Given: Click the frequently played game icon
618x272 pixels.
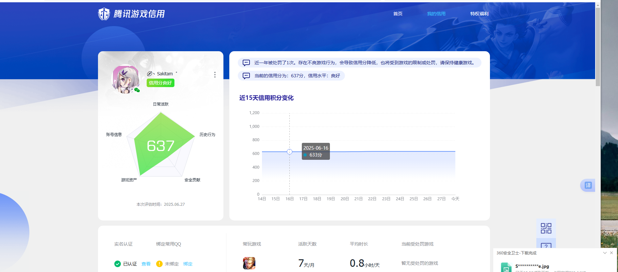Looking at the screenshot, I should point(249,263).
